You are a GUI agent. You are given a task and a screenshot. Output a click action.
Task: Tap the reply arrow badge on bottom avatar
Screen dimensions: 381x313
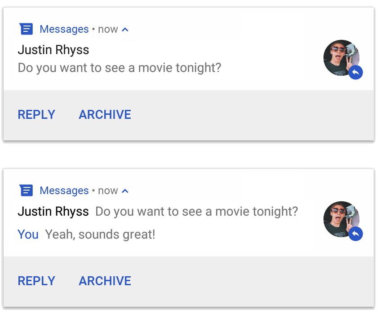coord(355,234)
